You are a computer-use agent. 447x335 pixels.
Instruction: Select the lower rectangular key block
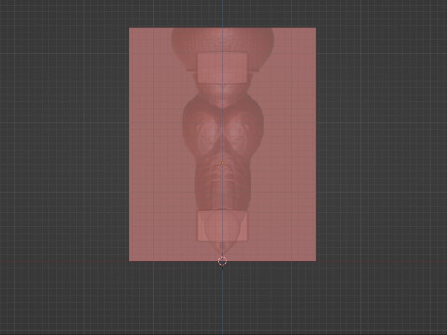point(223,226)
